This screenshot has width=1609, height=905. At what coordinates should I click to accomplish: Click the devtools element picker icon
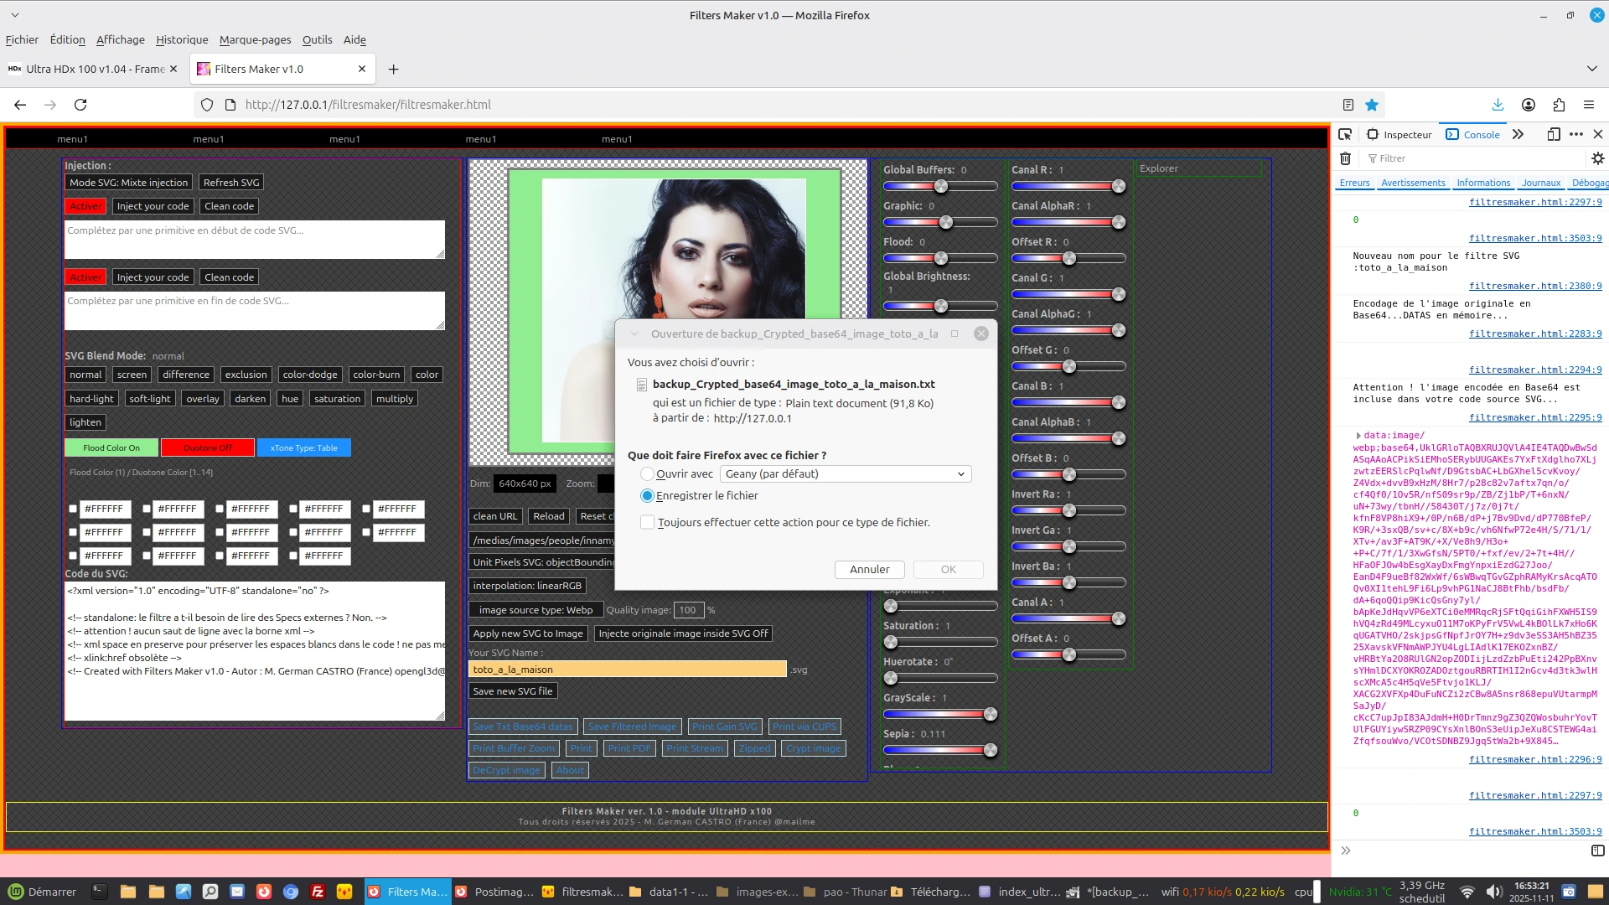click(1345, 134)
